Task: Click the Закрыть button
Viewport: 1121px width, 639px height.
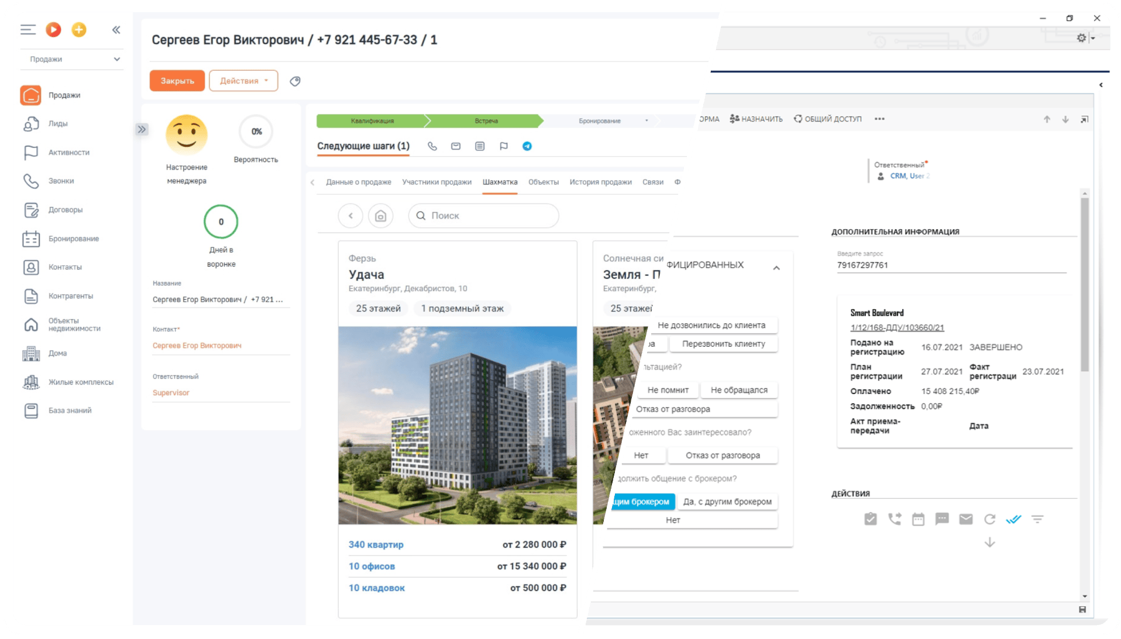Action: (177, 81)
